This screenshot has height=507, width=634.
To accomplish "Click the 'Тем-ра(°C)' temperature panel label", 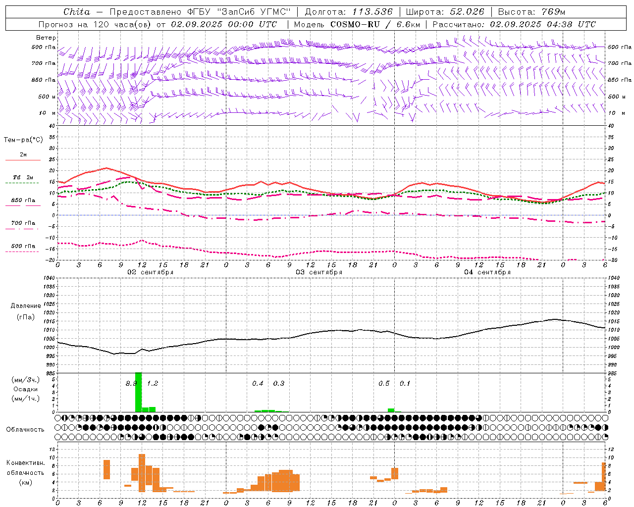I will tap(23, 140).
